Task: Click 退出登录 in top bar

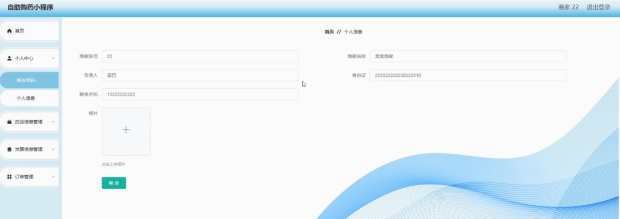Action: 598,7
